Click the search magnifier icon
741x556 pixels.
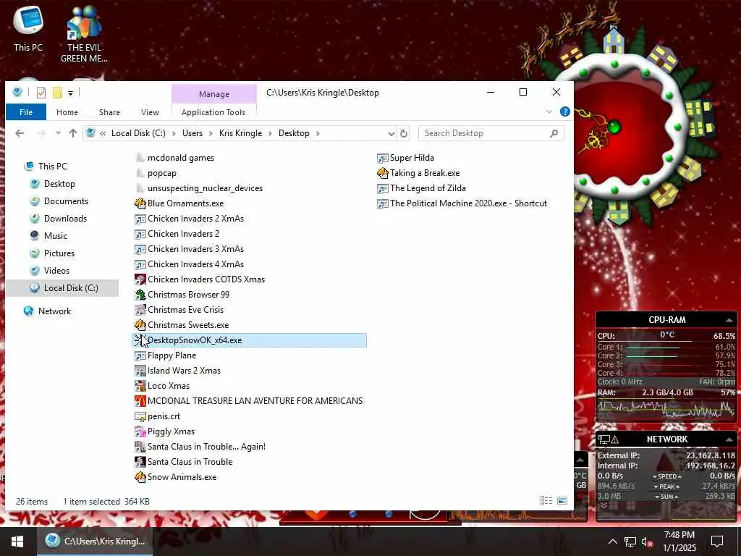point(554,134)
